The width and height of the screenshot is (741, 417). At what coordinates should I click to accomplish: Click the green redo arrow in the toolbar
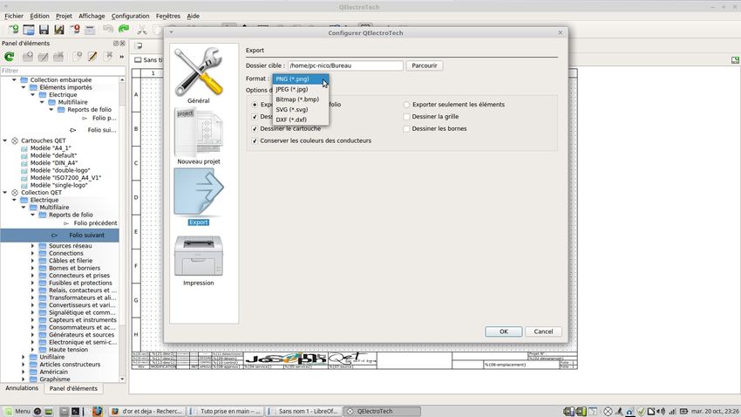124,30
